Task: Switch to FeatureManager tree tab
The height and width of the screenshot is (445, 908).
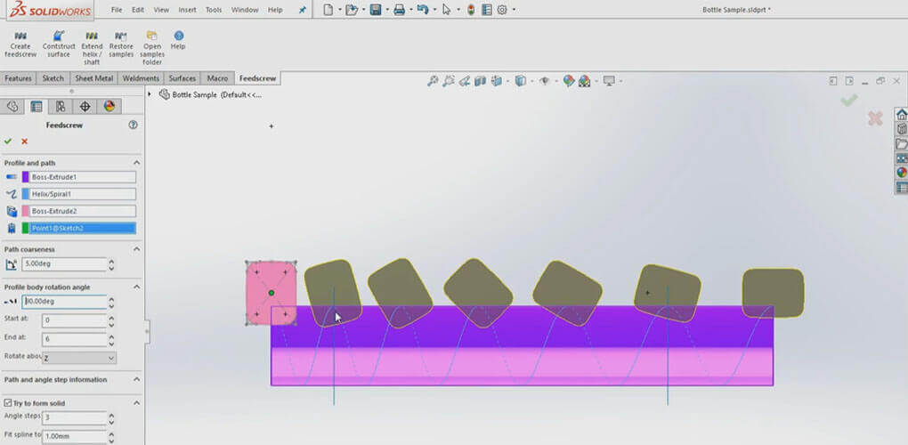Action: 12,106
